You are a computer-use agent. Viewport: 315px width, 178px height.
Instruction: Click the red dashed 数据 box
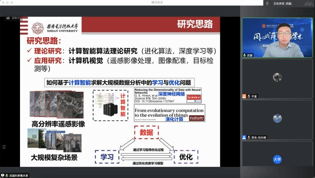pos(146,133)
